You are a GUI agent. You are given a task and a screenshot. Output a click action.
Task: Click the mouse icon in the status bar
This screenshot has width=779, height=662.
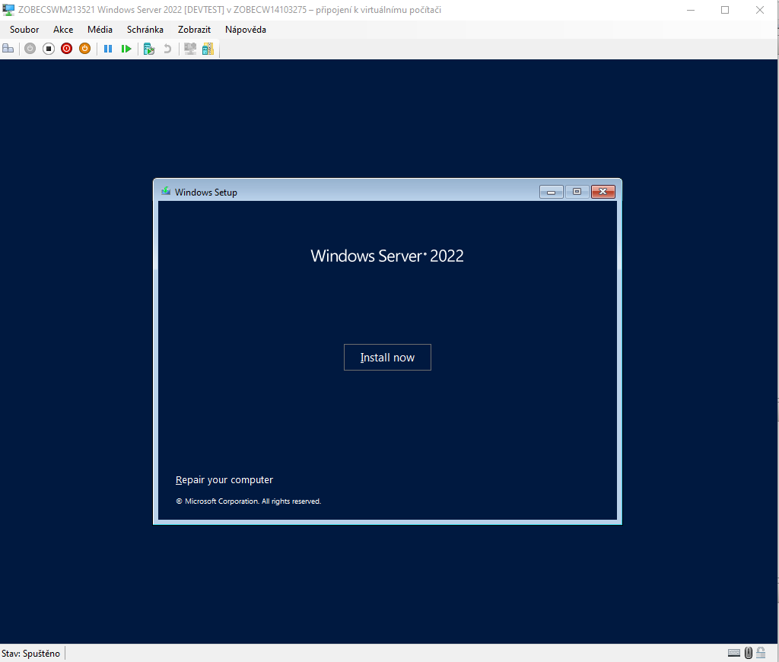point(749,653)
